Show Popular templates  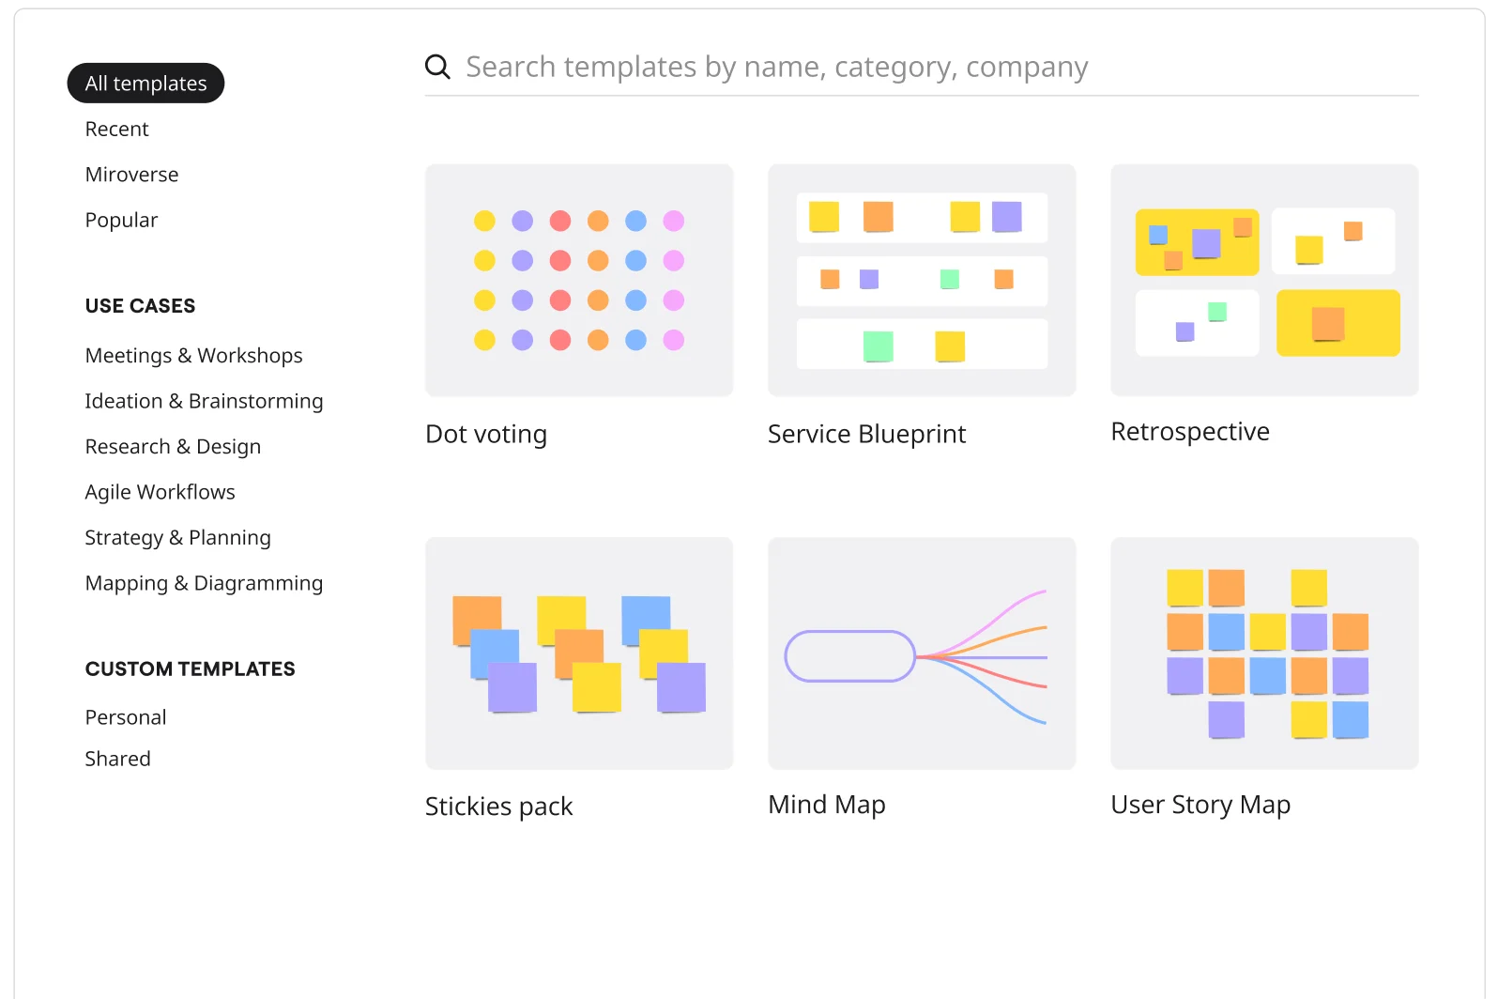pos(121,220)
